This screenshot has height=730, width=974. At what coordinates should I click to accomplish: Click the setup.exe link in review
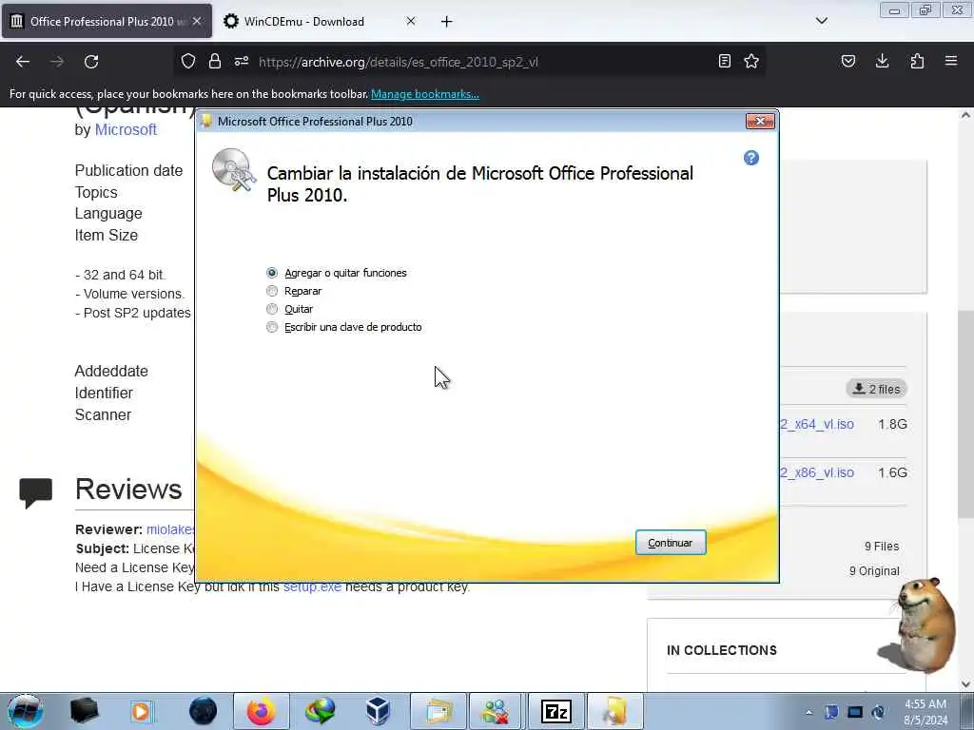point(312,587)
